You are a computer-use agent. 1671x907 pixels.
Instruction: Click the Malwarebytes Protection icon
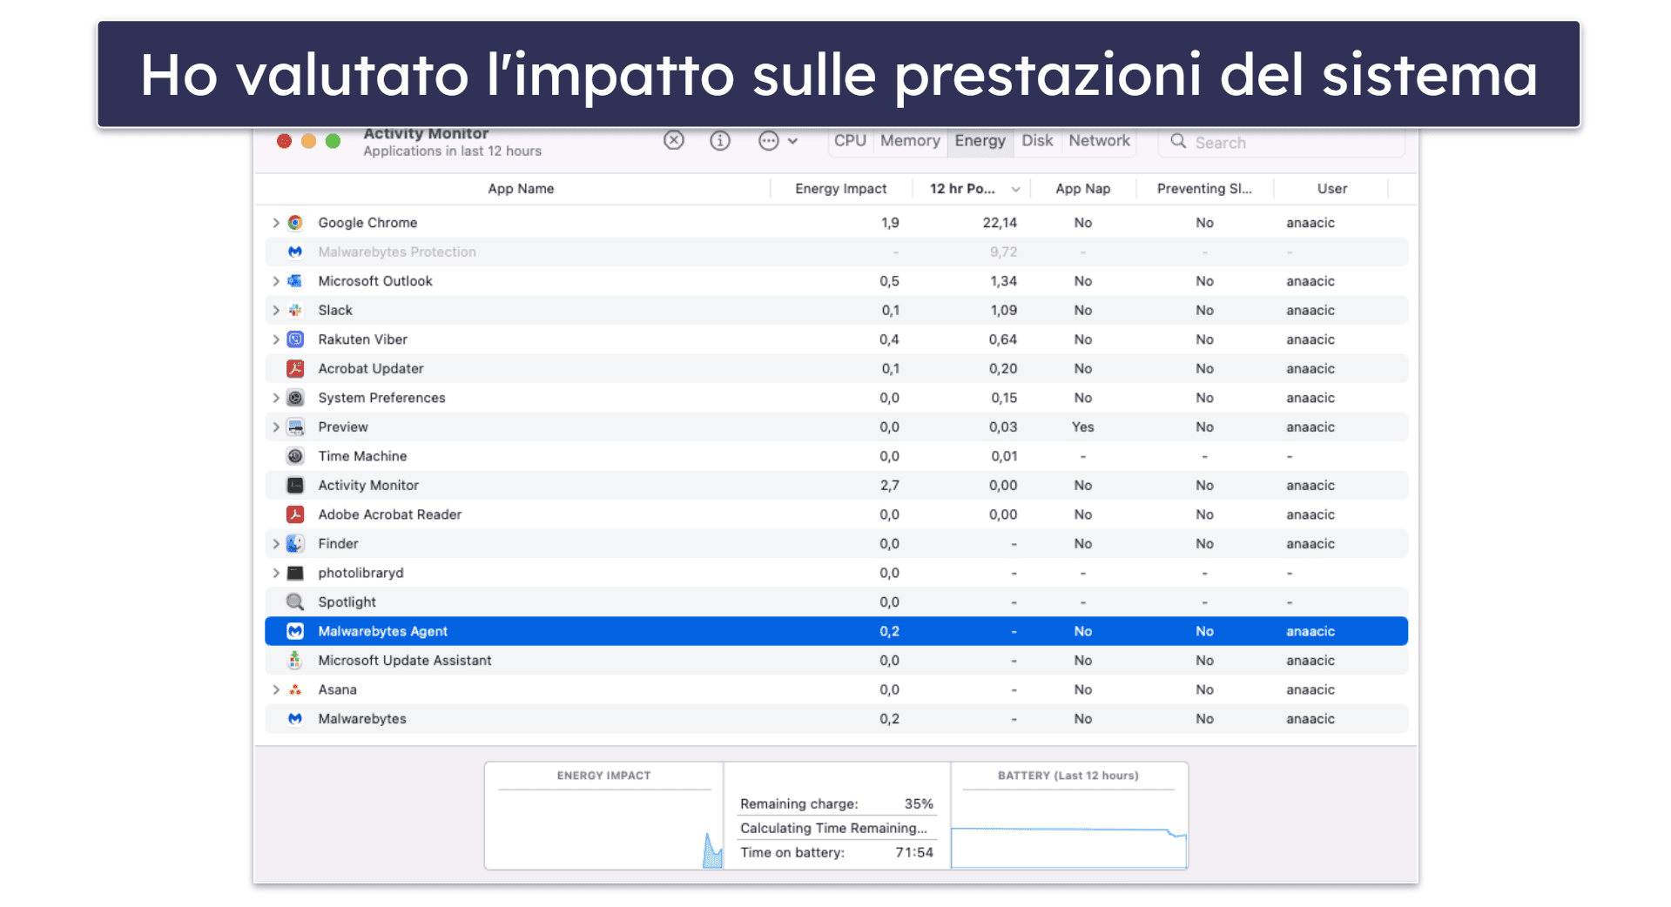click(x=295, y=252)
